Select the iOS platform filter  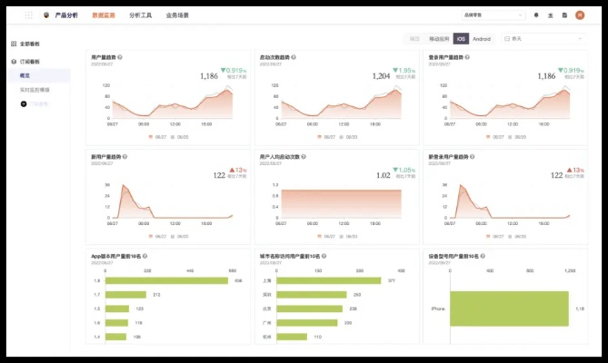pos(461,39)
